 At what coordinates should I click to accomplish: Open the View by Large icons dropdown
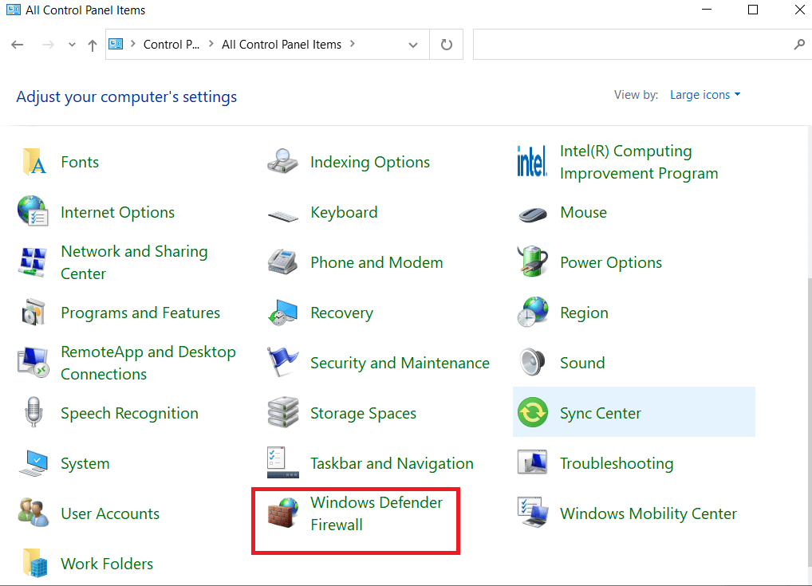(705, 95)
